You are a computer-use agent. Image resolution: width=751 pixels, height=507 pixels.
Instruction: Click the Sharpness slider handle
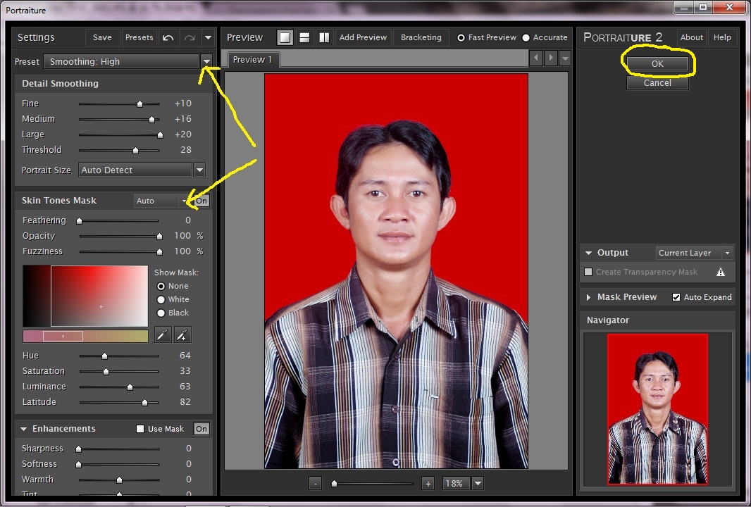click(78, 449)
